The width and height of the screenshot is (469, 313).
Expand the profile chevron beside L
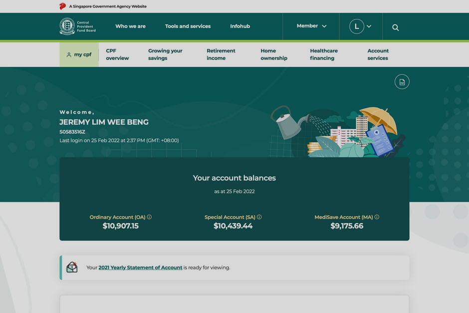point(369,26)
